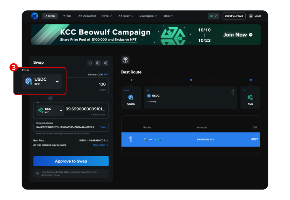Click the 99.6990060009101... output amount
This screenshot has width=290, height=200.
click(85, 109)
